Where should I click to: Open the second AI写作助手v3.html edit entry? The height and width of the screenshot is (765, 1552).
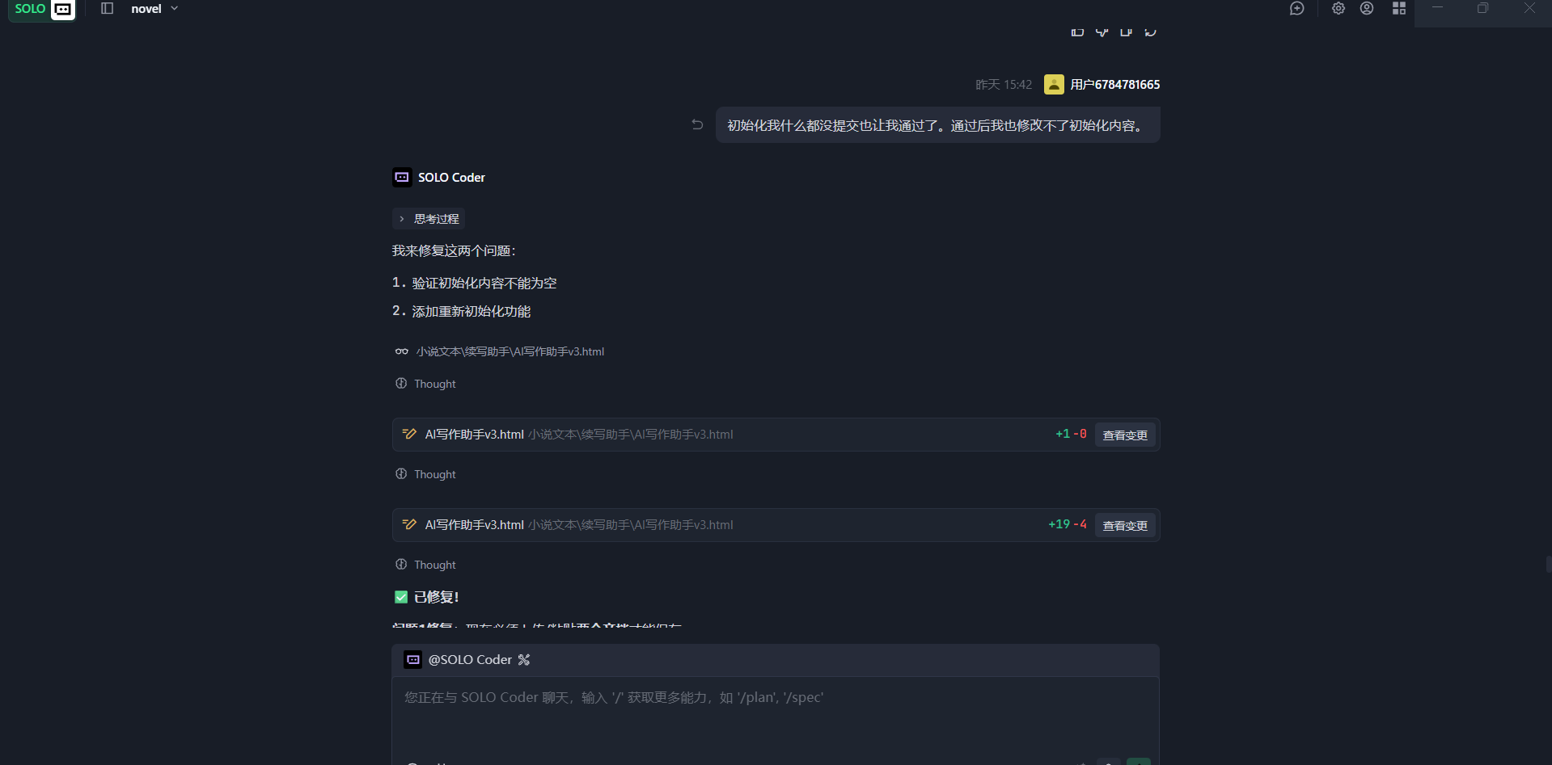(475, 525)
